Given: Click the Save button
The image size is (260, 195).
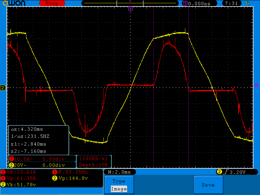Looking at the screenshot, I should (208, 185).
